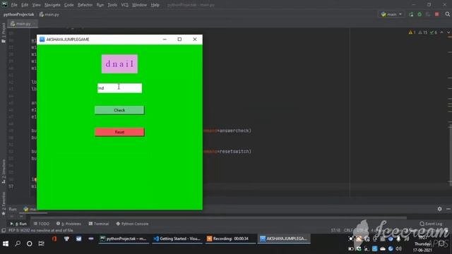
Task: Open the Help menu
Action: (x=155, y=5)
